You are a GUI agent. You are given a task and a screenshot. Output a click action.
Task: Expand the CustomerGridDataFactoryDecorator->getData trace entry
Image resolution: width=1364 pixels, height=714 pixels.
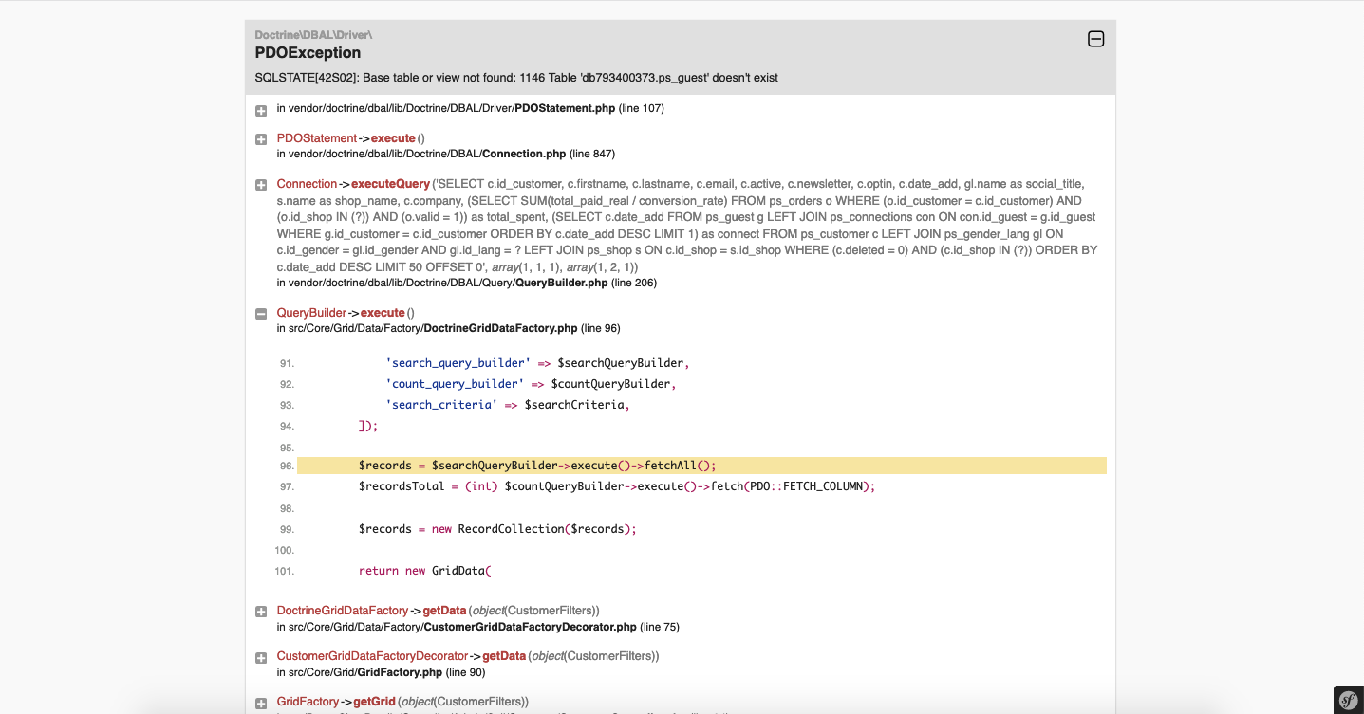[261, 657]
